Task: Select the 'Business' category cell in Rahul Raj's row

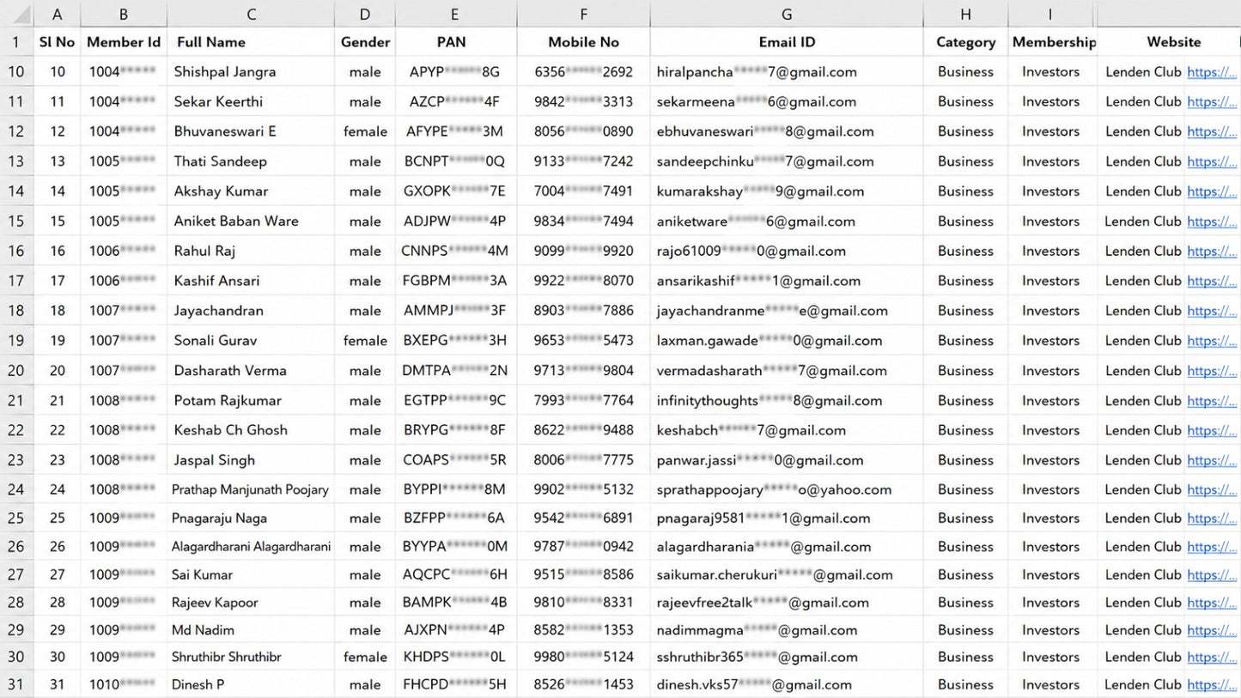Action: [965, 251]
